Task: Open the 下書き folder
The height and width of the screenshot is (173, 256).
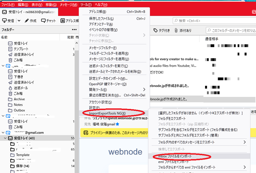Action: pos(18,77)
